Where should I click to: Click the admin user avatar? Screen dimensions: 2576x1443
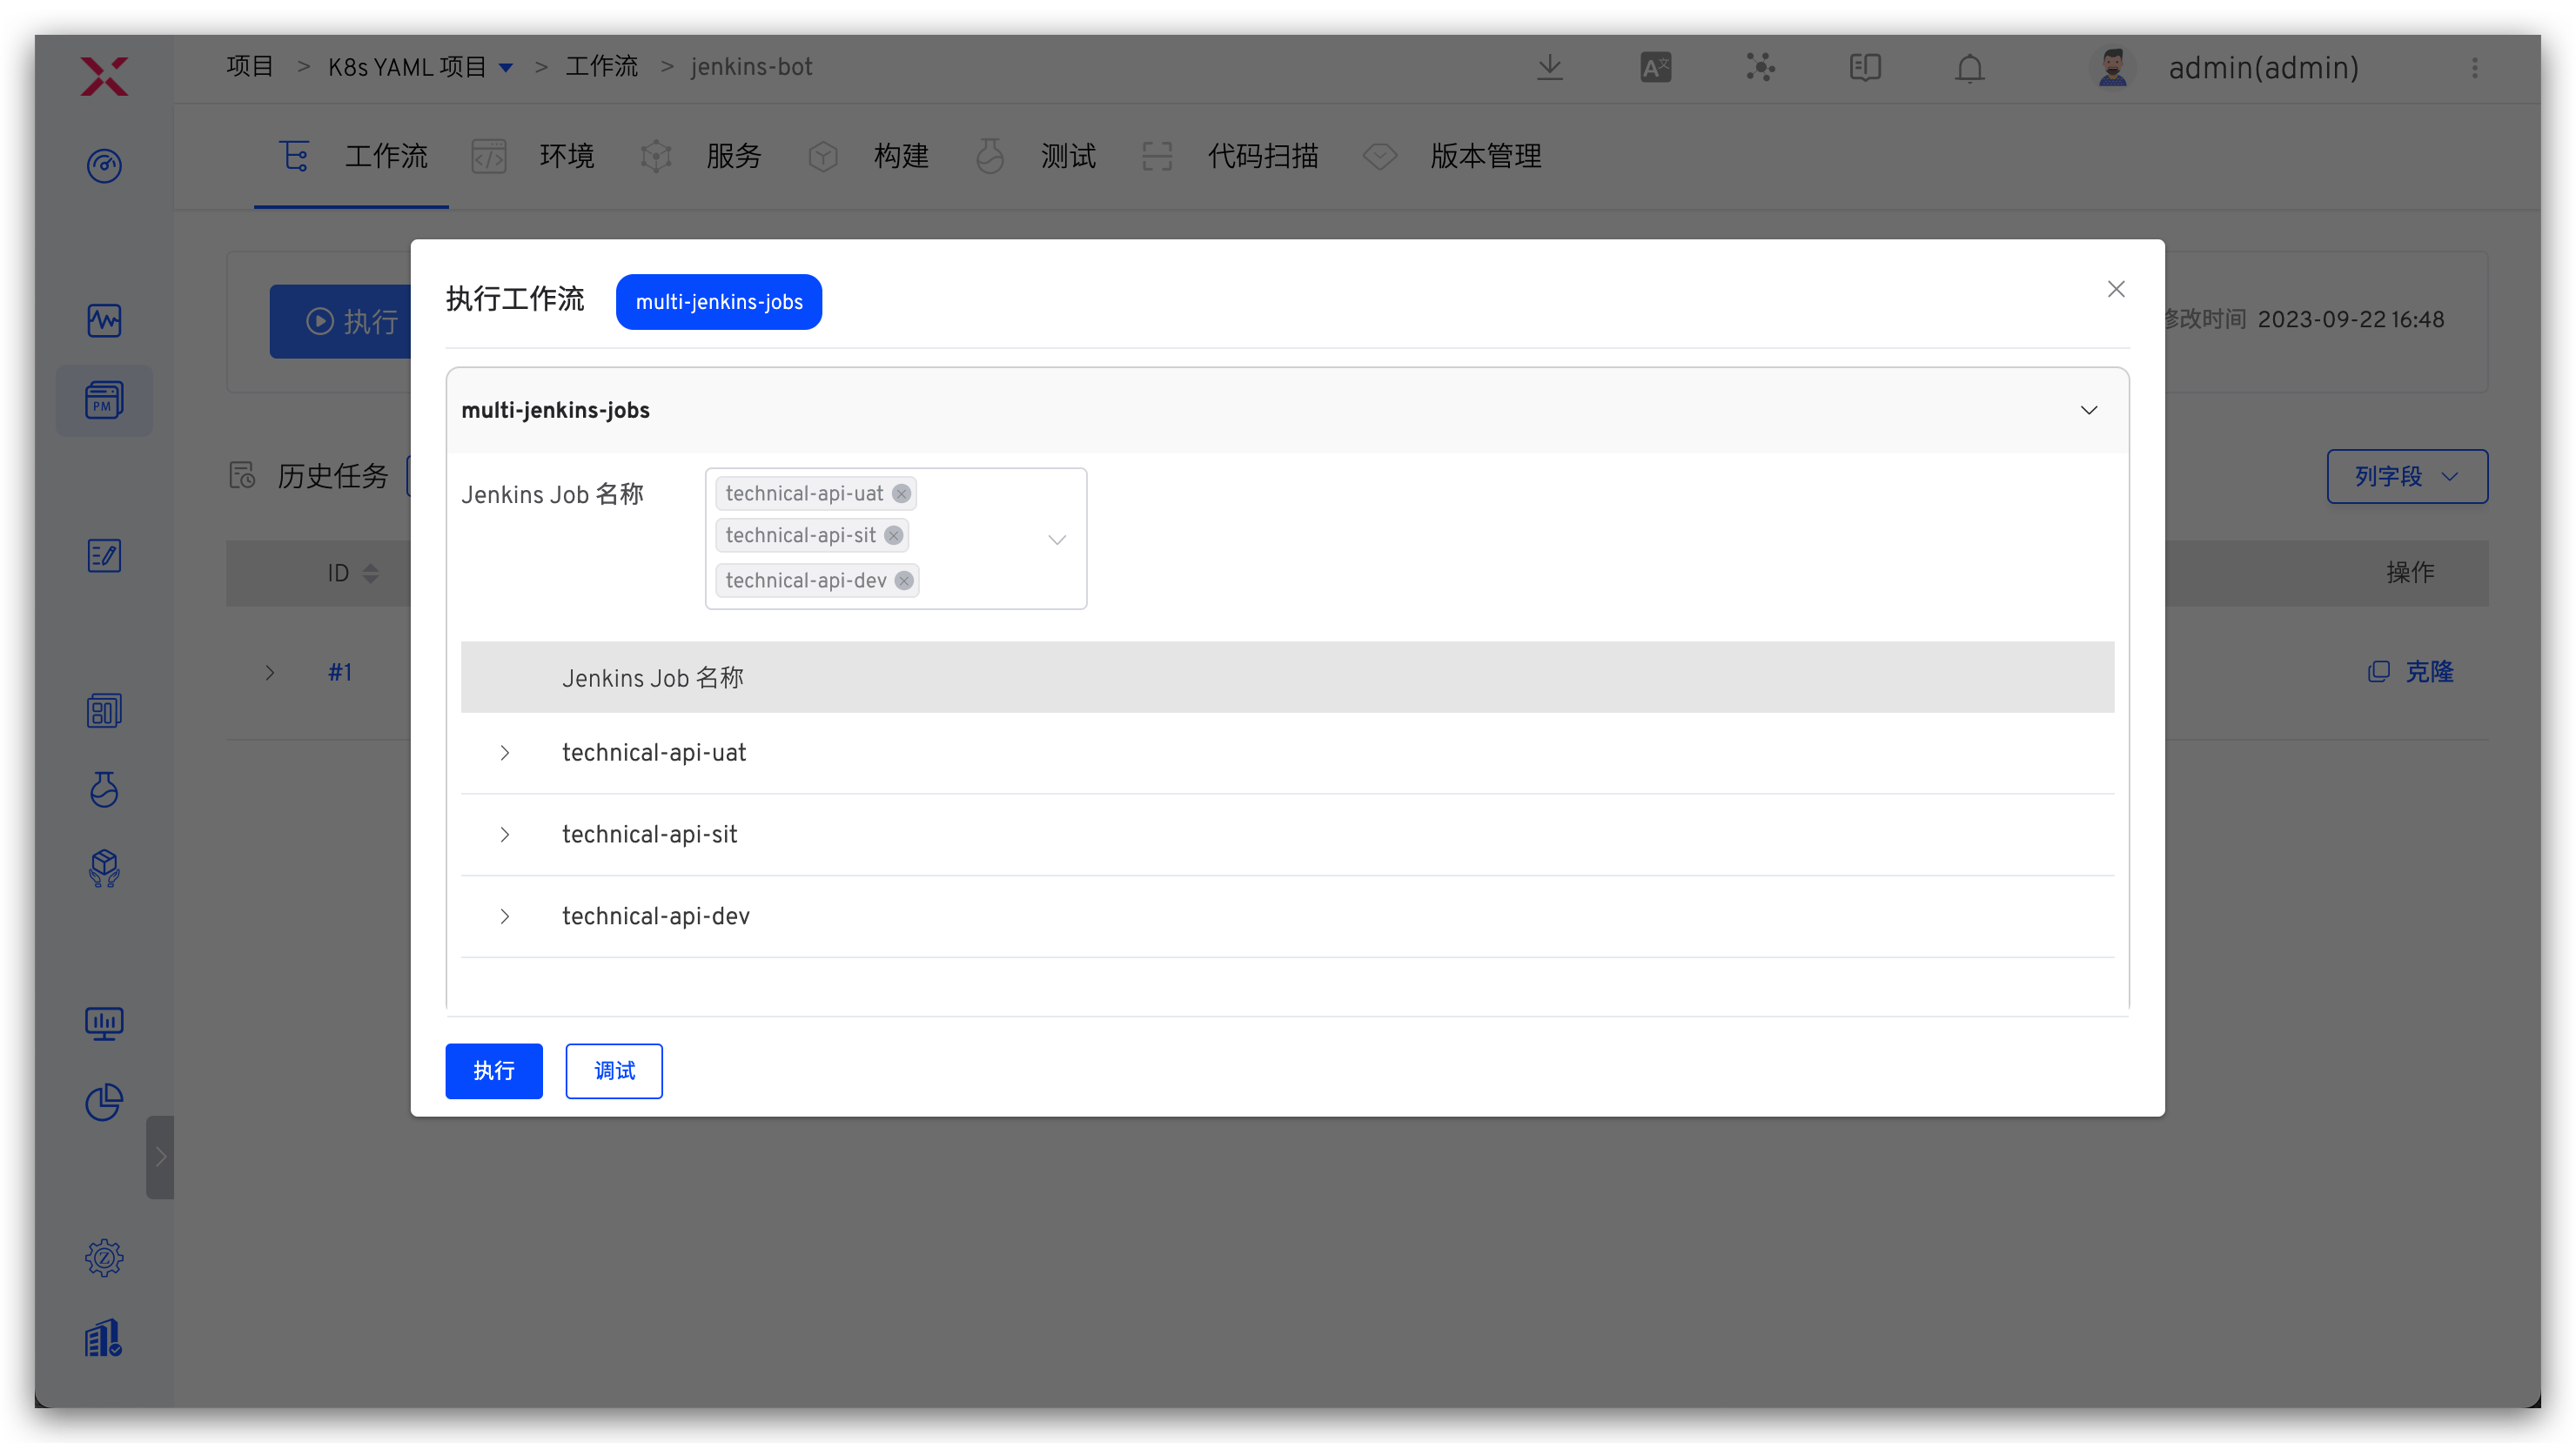[x=2112, y=67]
